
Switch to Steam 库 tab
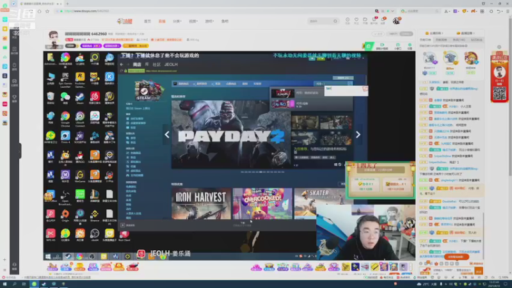pyautogui.click(x=147, y=65)
